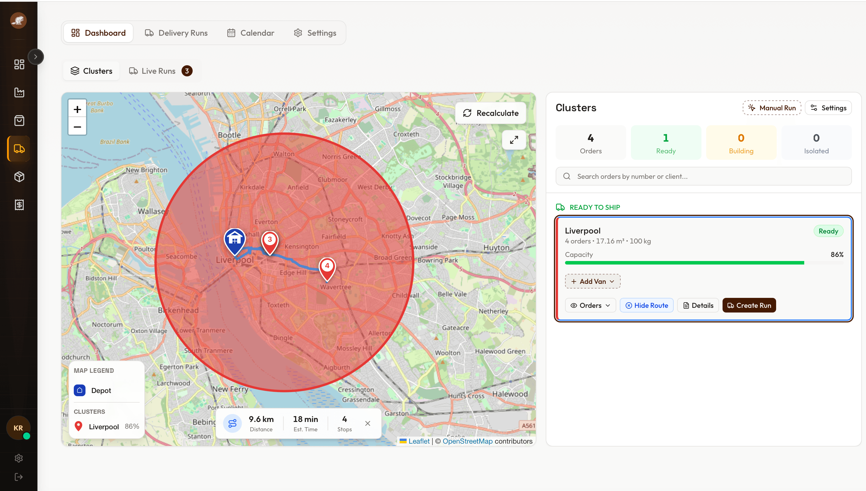Open OpenStreetMap attribution link
This screenshot has width=866, height=491.
click(x=468, y=441)
